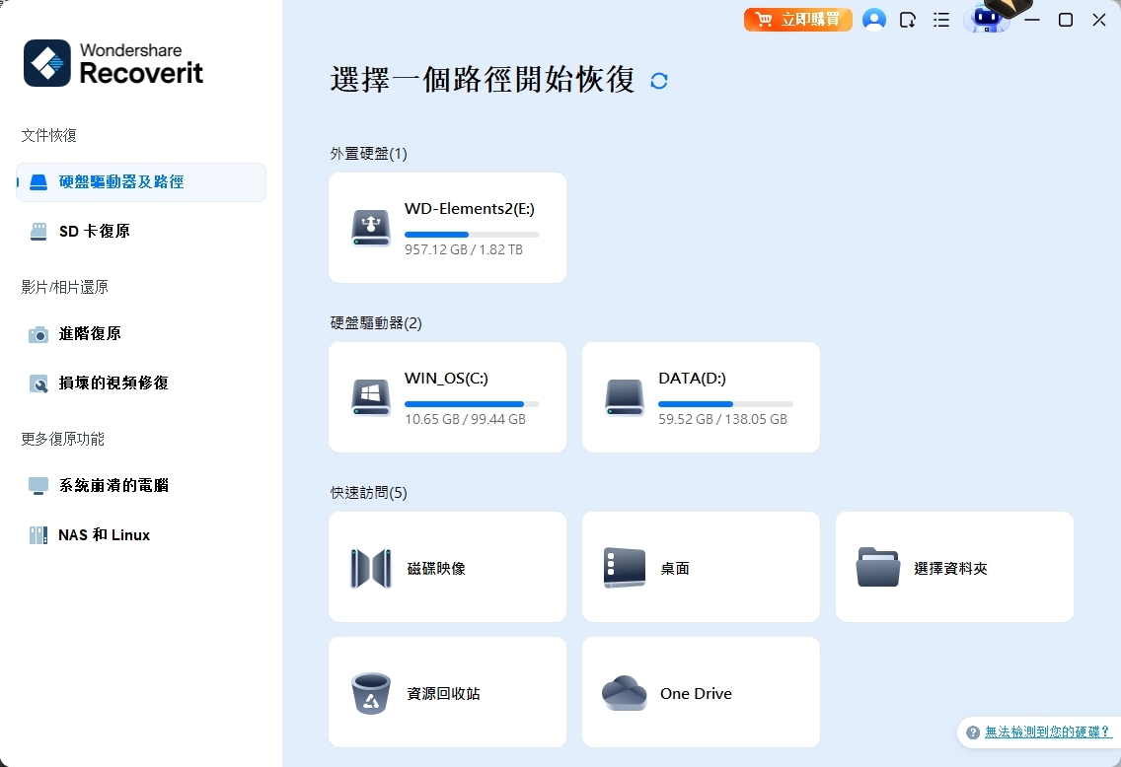Click the 硬盤驅動器及路徑 drive icon in sidebar
This screenshot has width=1121, height=767.
(38, 182)
